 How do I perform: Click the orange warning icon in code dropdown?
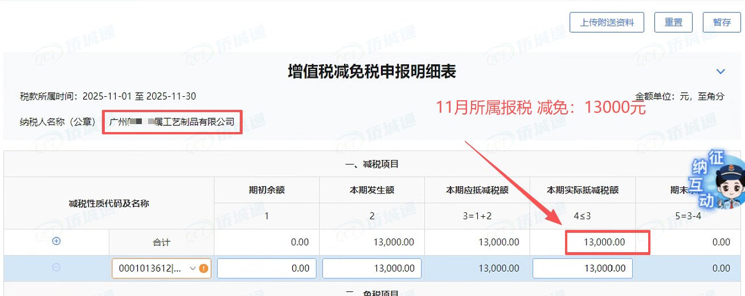[203, 268]
